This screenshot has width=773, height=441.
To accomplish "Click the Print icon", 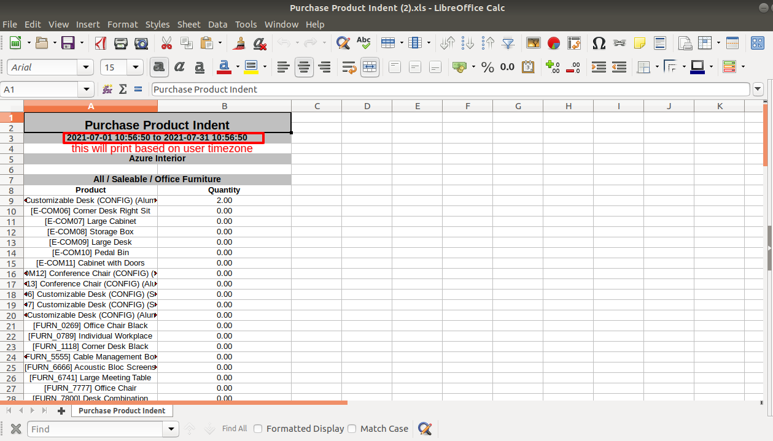I will tap(122, 43).
